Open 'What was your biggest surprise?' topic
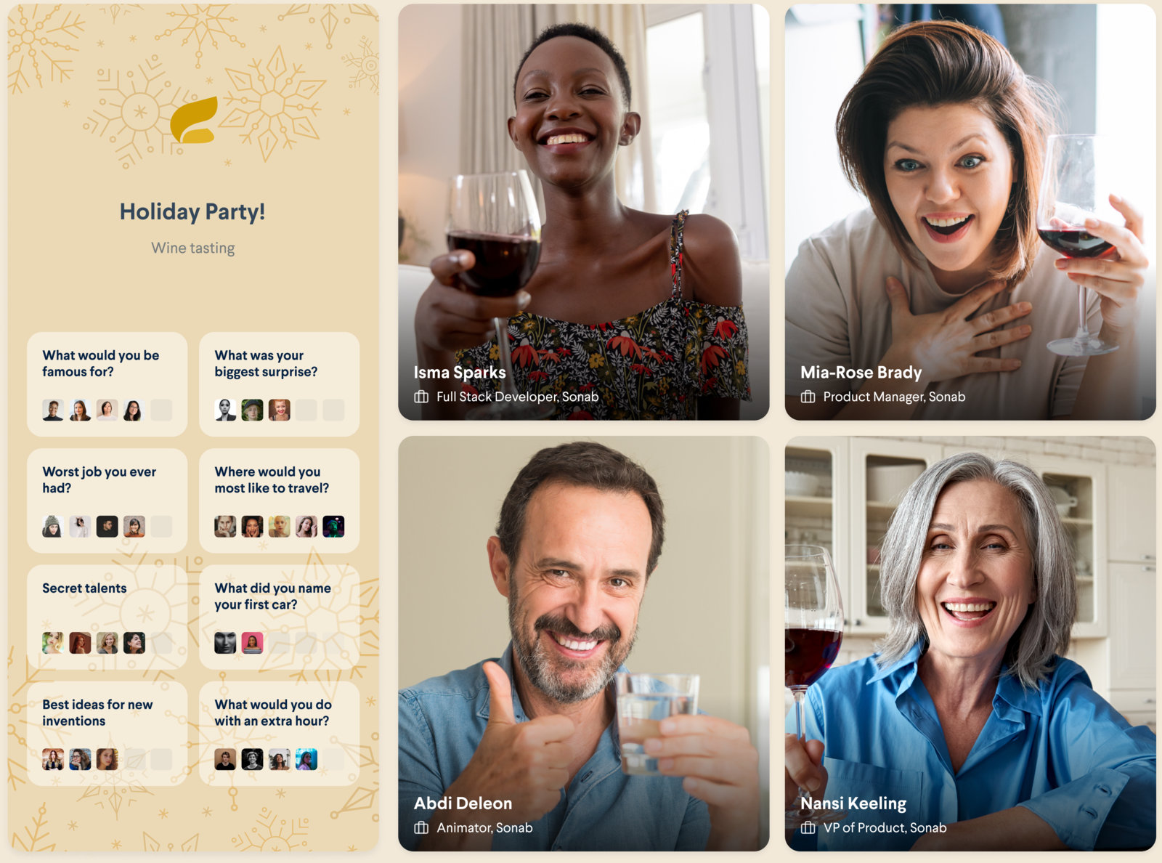The image size is (1162, 863). (279, 384)
